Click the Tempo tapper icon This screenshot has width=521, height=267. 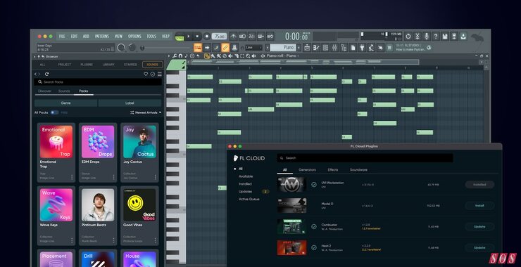(x=371, y=48)
